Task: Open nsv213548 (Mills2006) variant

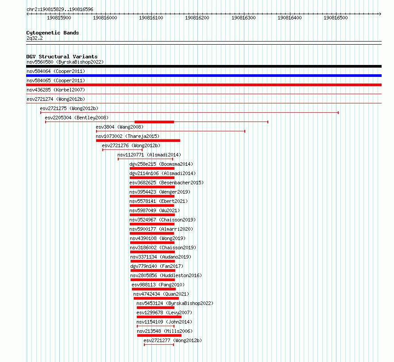Action: (x=165, y=331)
